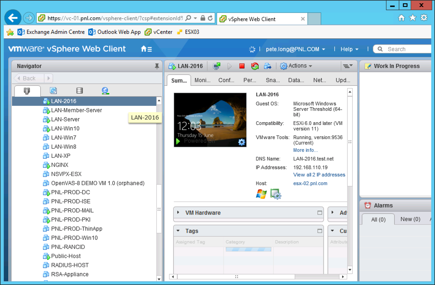Click the VM tools gear icon beside Windows logo
The width and height of the screenshot is (435, 285).
tap(276, 194)
